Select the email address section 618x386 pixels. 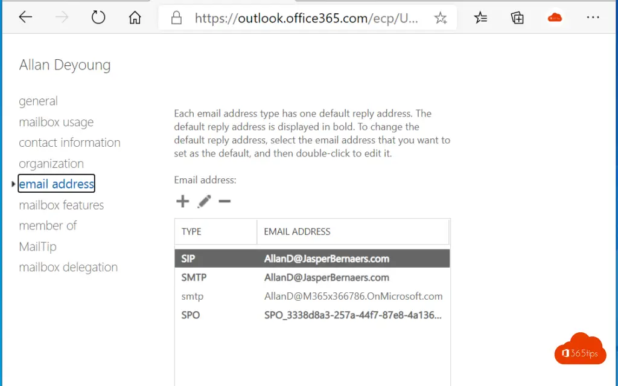(x=56, y=184)
